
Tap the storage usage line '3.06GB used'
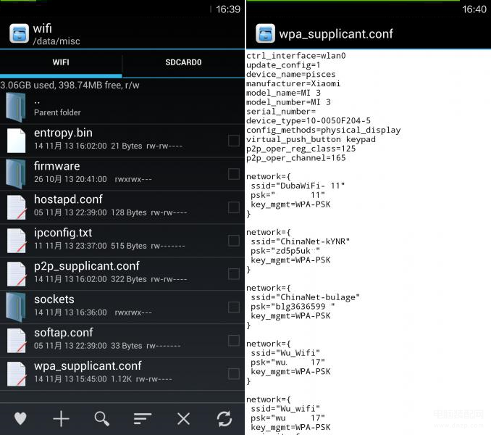click(70, 86)
